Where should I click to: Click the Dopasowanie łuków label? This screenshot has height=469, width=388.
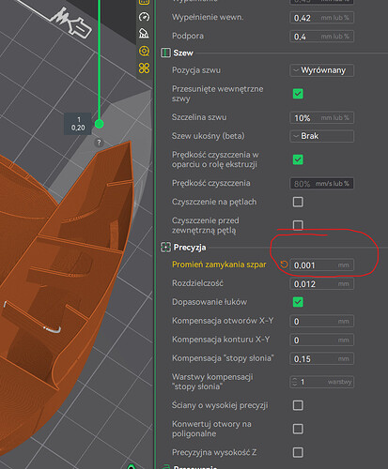tap(210, 302)
